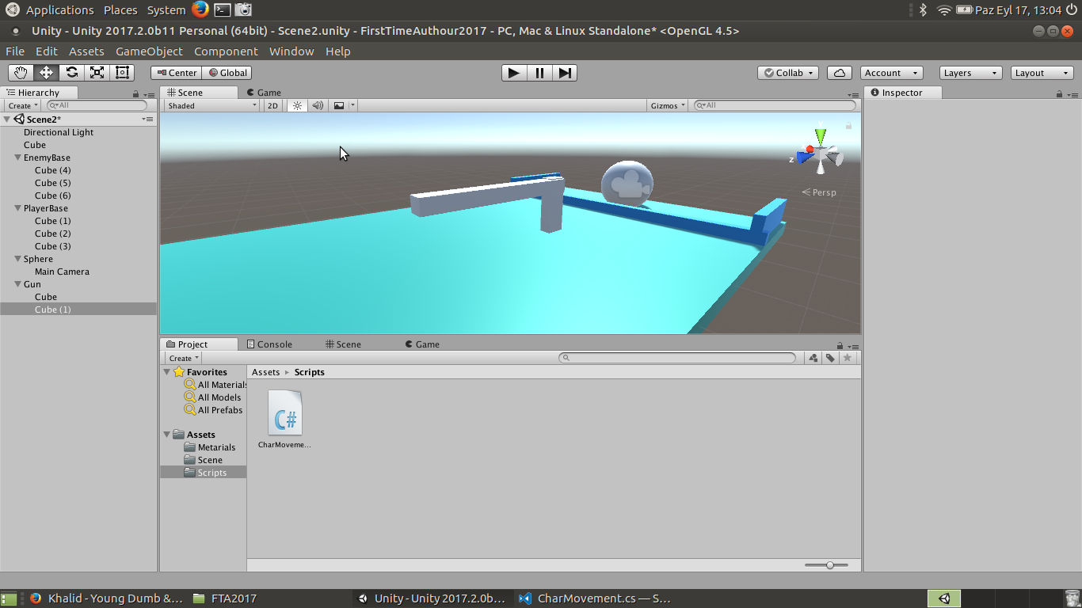This screenshot has height=608, width=1082.
Task: Switch to FTA2017 window in taskbar
Action: (226, 598)
